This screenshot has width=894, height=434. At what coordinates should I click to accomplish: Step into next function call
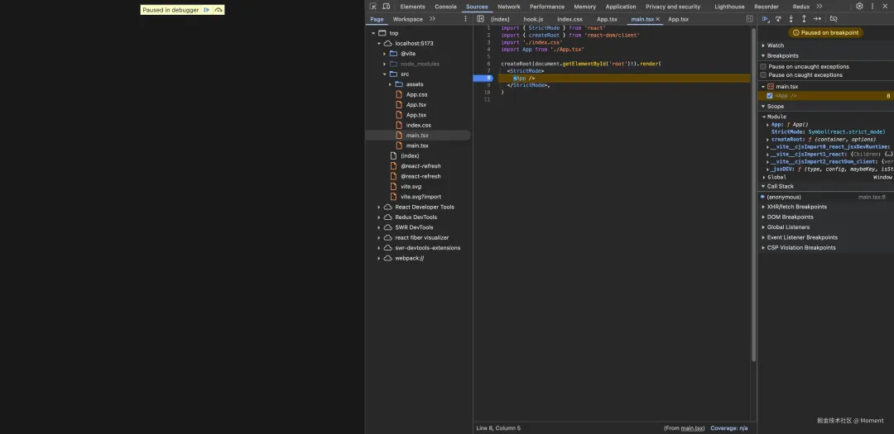point(791,18)
